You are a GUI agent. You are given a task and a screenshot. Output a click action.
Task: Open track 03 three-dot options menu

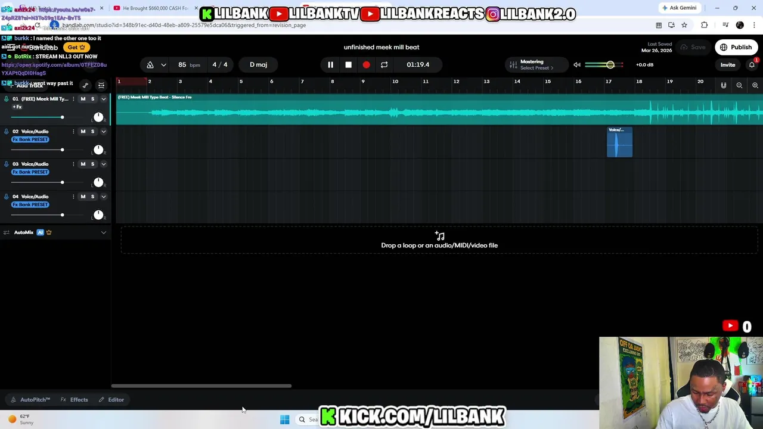[73, 164]
